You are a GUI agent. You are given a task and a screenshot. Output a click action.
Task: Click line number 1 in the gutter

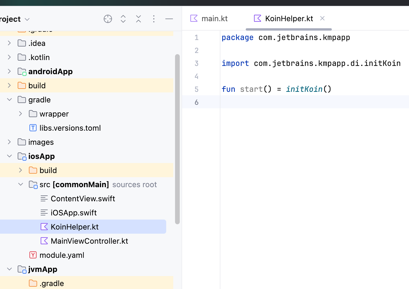197,37
